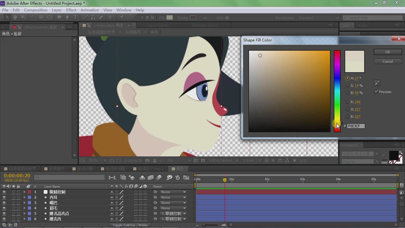The height and width of the screenshot is (228, 405).
Task: Select the Horizontal Type tool
Action: [75, 17]
